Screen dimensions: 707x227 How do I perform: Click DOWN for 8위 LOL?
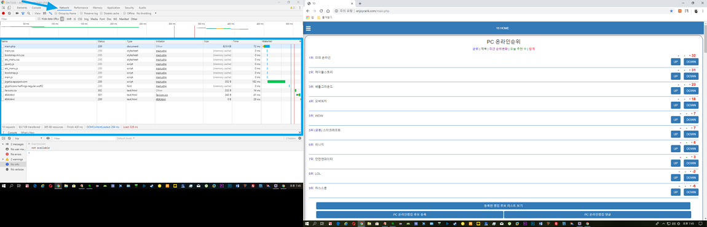691,177
